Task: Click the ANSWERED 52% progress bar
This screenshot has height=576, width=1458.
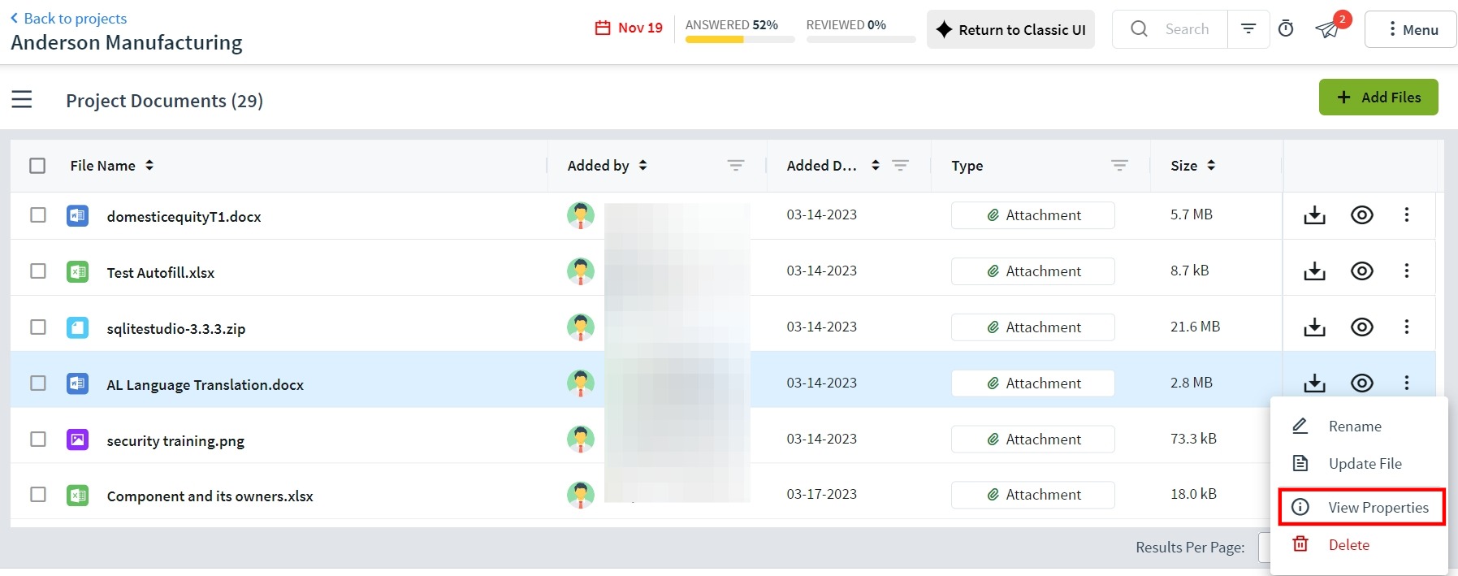Action: [x=740, y=39]
